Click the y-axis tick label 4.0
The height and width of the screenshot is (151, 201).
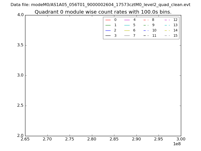point(20,15)
